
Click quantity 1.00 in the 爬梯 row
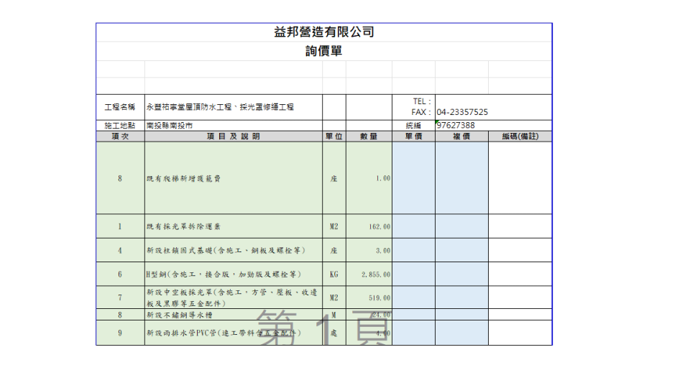coord(369,178)
